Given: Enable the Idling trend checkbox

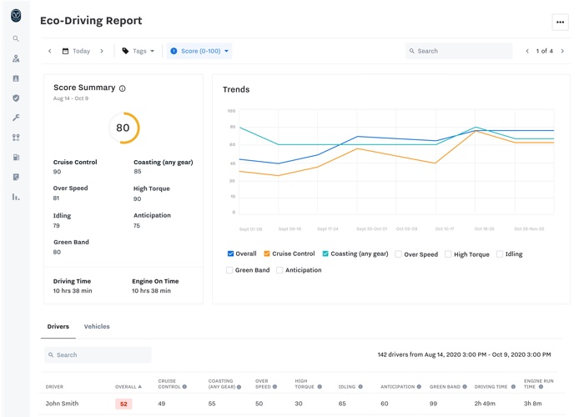Looking at the screenshot, I should pyautogui.click(x=500, y=254).
